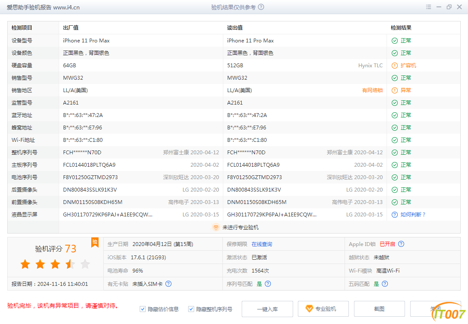
Task: Click help icon beside 验机结果仅供参考
Action: (261, 7)
